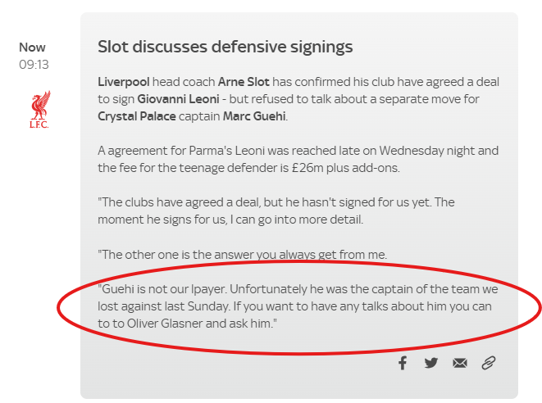Click the 09:13 timestamp
The width and height of the screenshot is (542, 403).
[x=34, y=64]
